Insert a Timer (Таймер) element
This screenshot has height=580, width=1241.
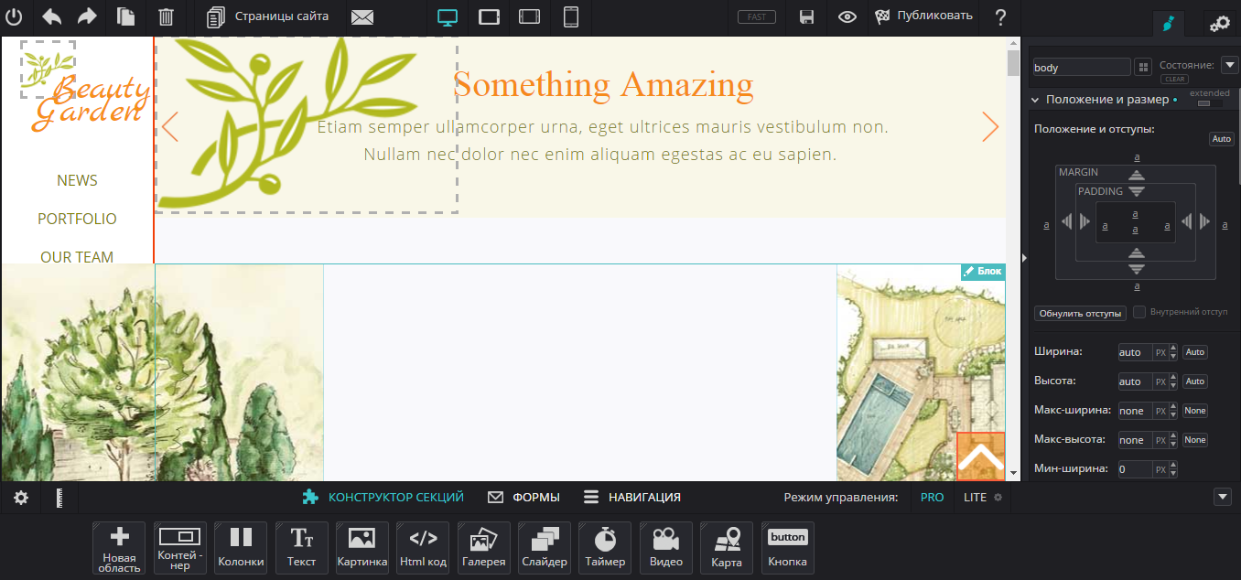pos(605,547)
